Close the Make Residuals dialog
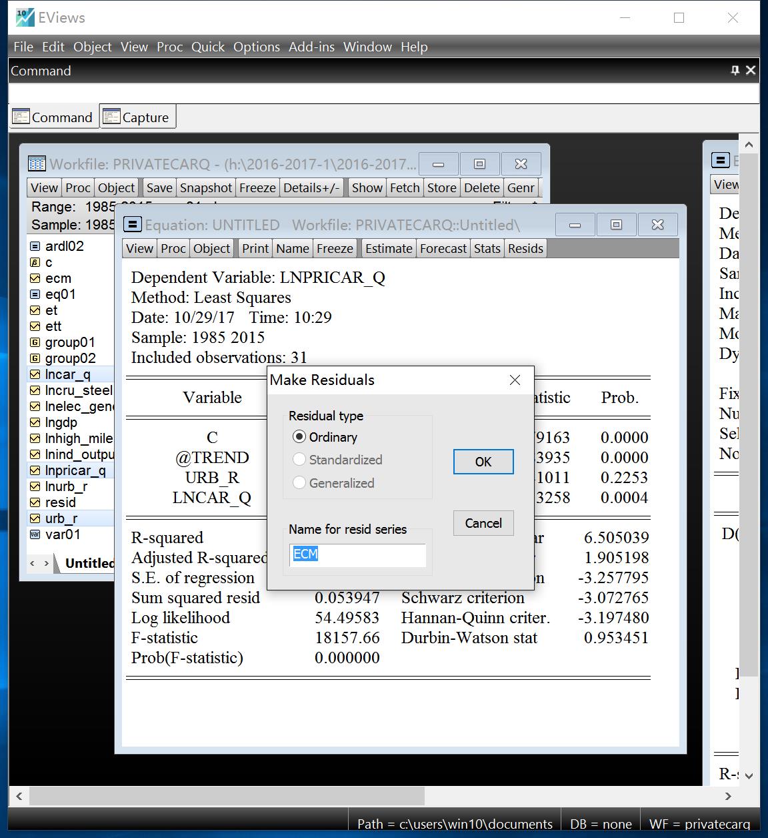 [515, 380]
